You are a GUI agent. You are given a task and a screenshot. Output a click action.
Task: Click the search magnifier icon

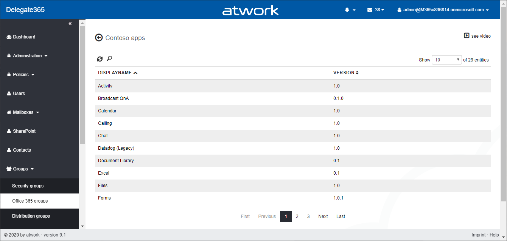pyautogui.click(x=109, y=58)
